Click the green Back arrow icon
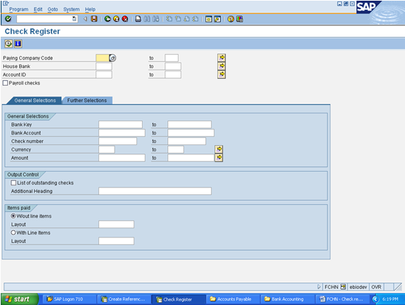The image size is (405, 305). [108, 19]
